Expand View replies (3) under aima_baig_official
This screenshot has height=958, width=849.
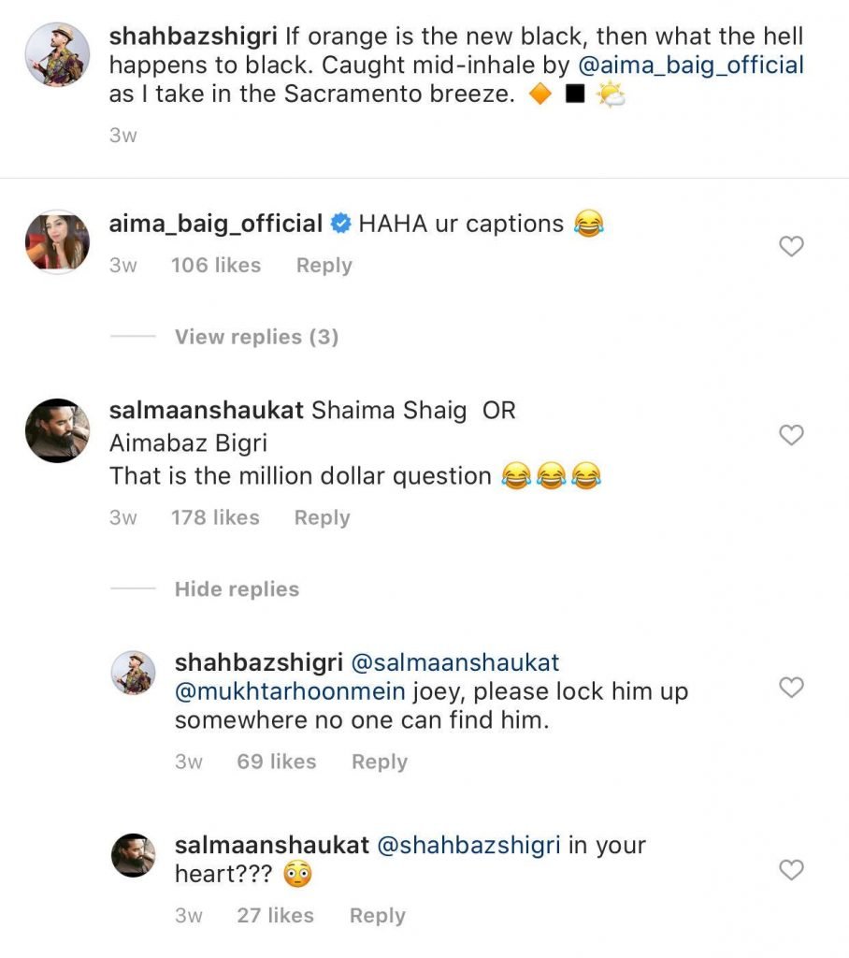click(x=256, y=337)
